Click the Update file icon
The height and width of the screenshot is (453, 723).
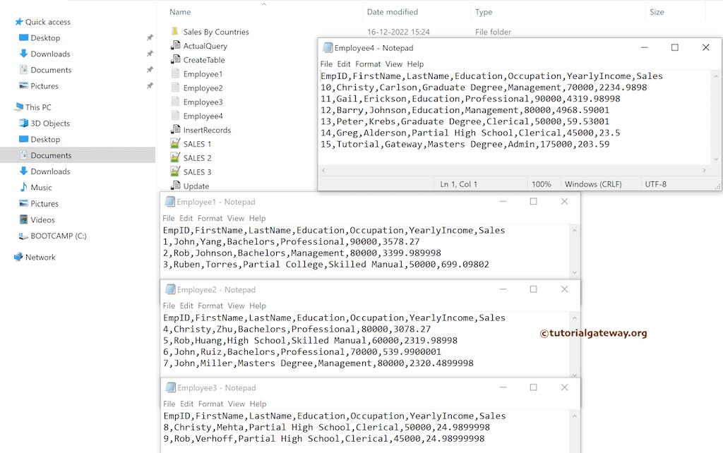tap(175, 186)
